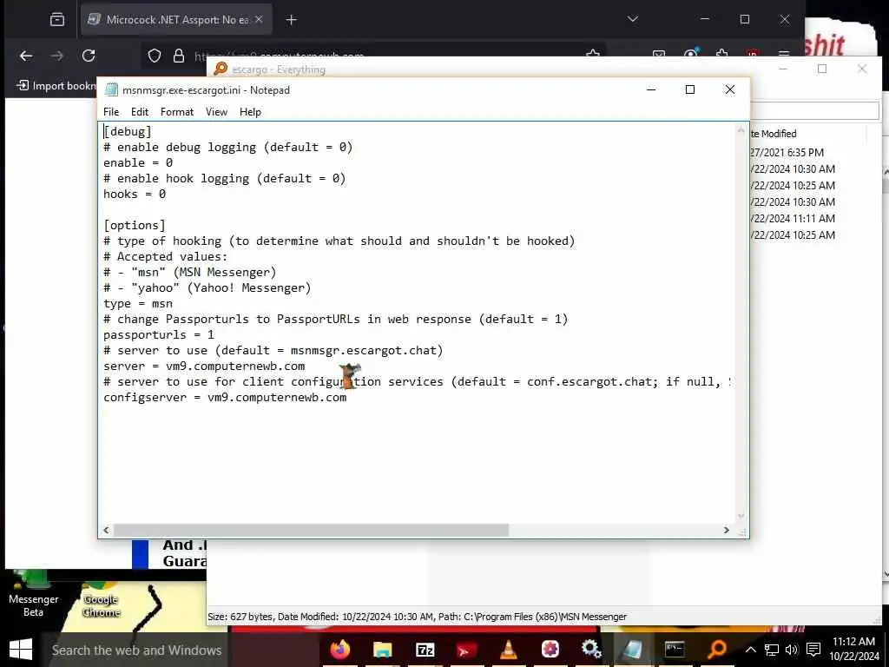
Task: Click 'configserver = vm9.computernewb.com' line
Action: [225, 398]
